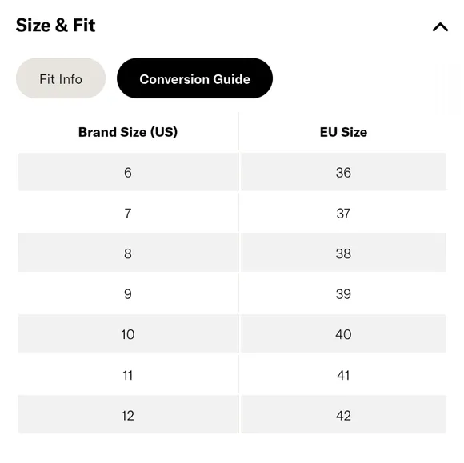Viewport: 464px width, 463px height.
Task: Switch to the Fit Info tab
Action: tap(61, 78)
